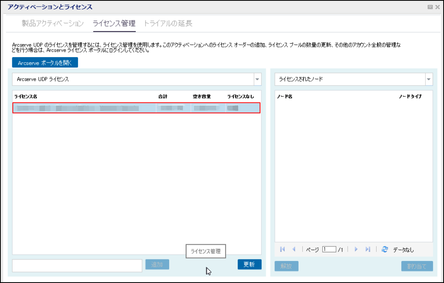Select the highlighted license row in list
The width and height of the screenshot is (444, 283).
[136, 108]
